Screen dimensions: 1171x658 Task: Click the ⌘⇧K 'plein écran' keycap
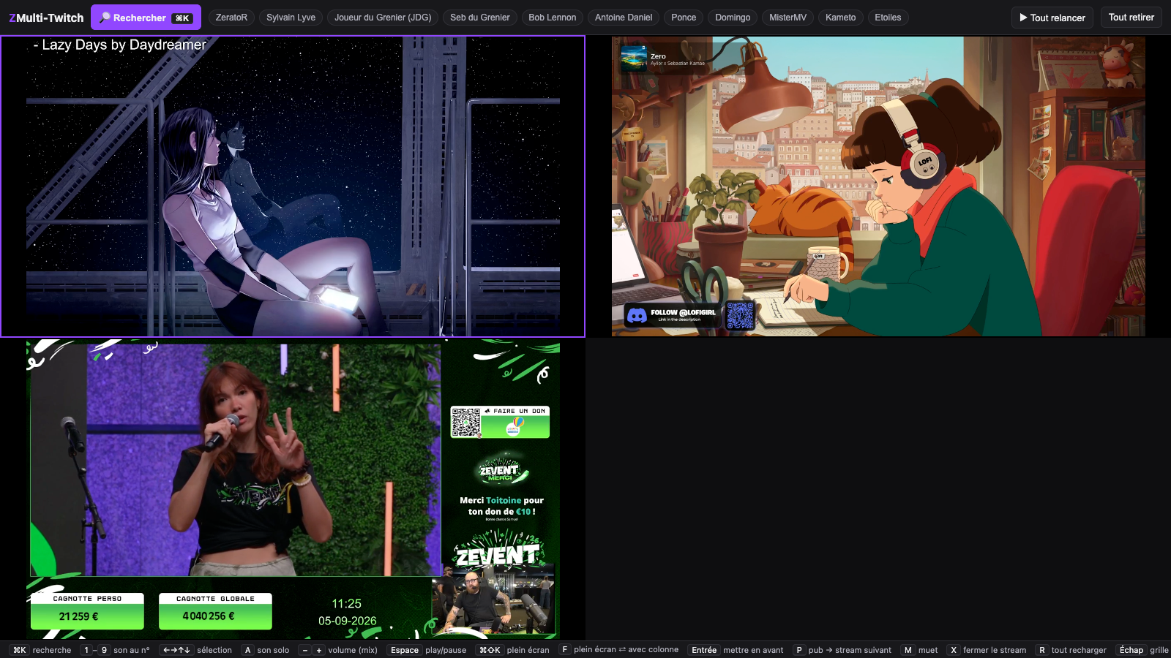click(490, 650)
